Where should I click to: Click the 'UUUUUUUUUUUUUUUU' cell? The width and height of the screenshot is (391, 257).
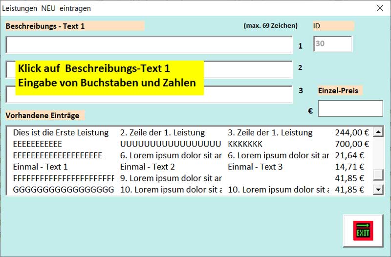(x=171, y=144)
